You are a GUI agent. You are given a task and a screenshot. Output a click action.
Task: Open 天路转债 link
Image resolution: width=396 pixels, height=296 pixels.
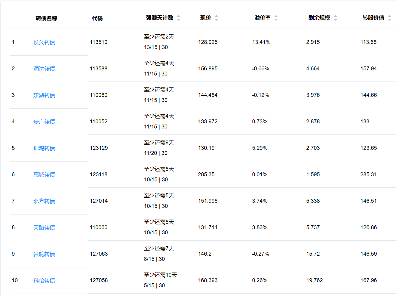(44, 228)
